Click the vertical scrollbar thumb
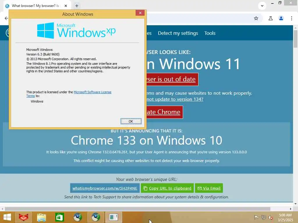This screenshot has width=298, height=223. (296, 39)
